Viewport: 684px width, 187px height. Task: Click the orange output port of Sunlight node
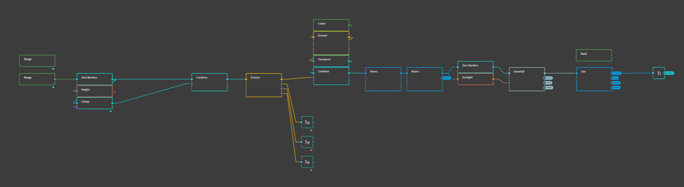(x=493, y=79)
